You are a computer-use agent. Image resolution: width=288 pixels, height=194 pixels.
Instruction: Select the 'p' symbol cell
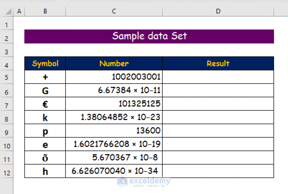tap(45, 131)
